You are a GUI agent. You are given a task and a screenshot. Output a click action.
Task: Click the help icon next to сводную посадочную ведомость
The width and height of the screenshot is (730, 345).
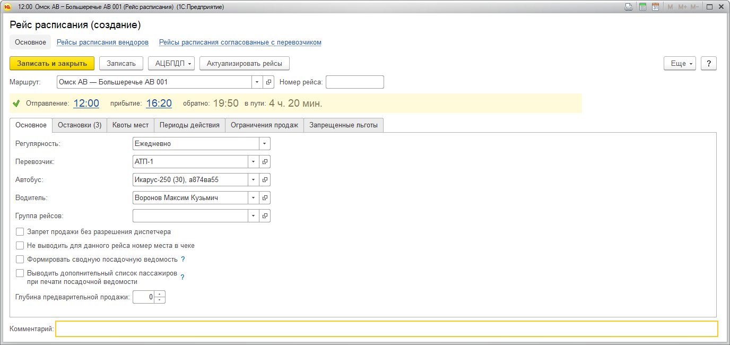183,260
